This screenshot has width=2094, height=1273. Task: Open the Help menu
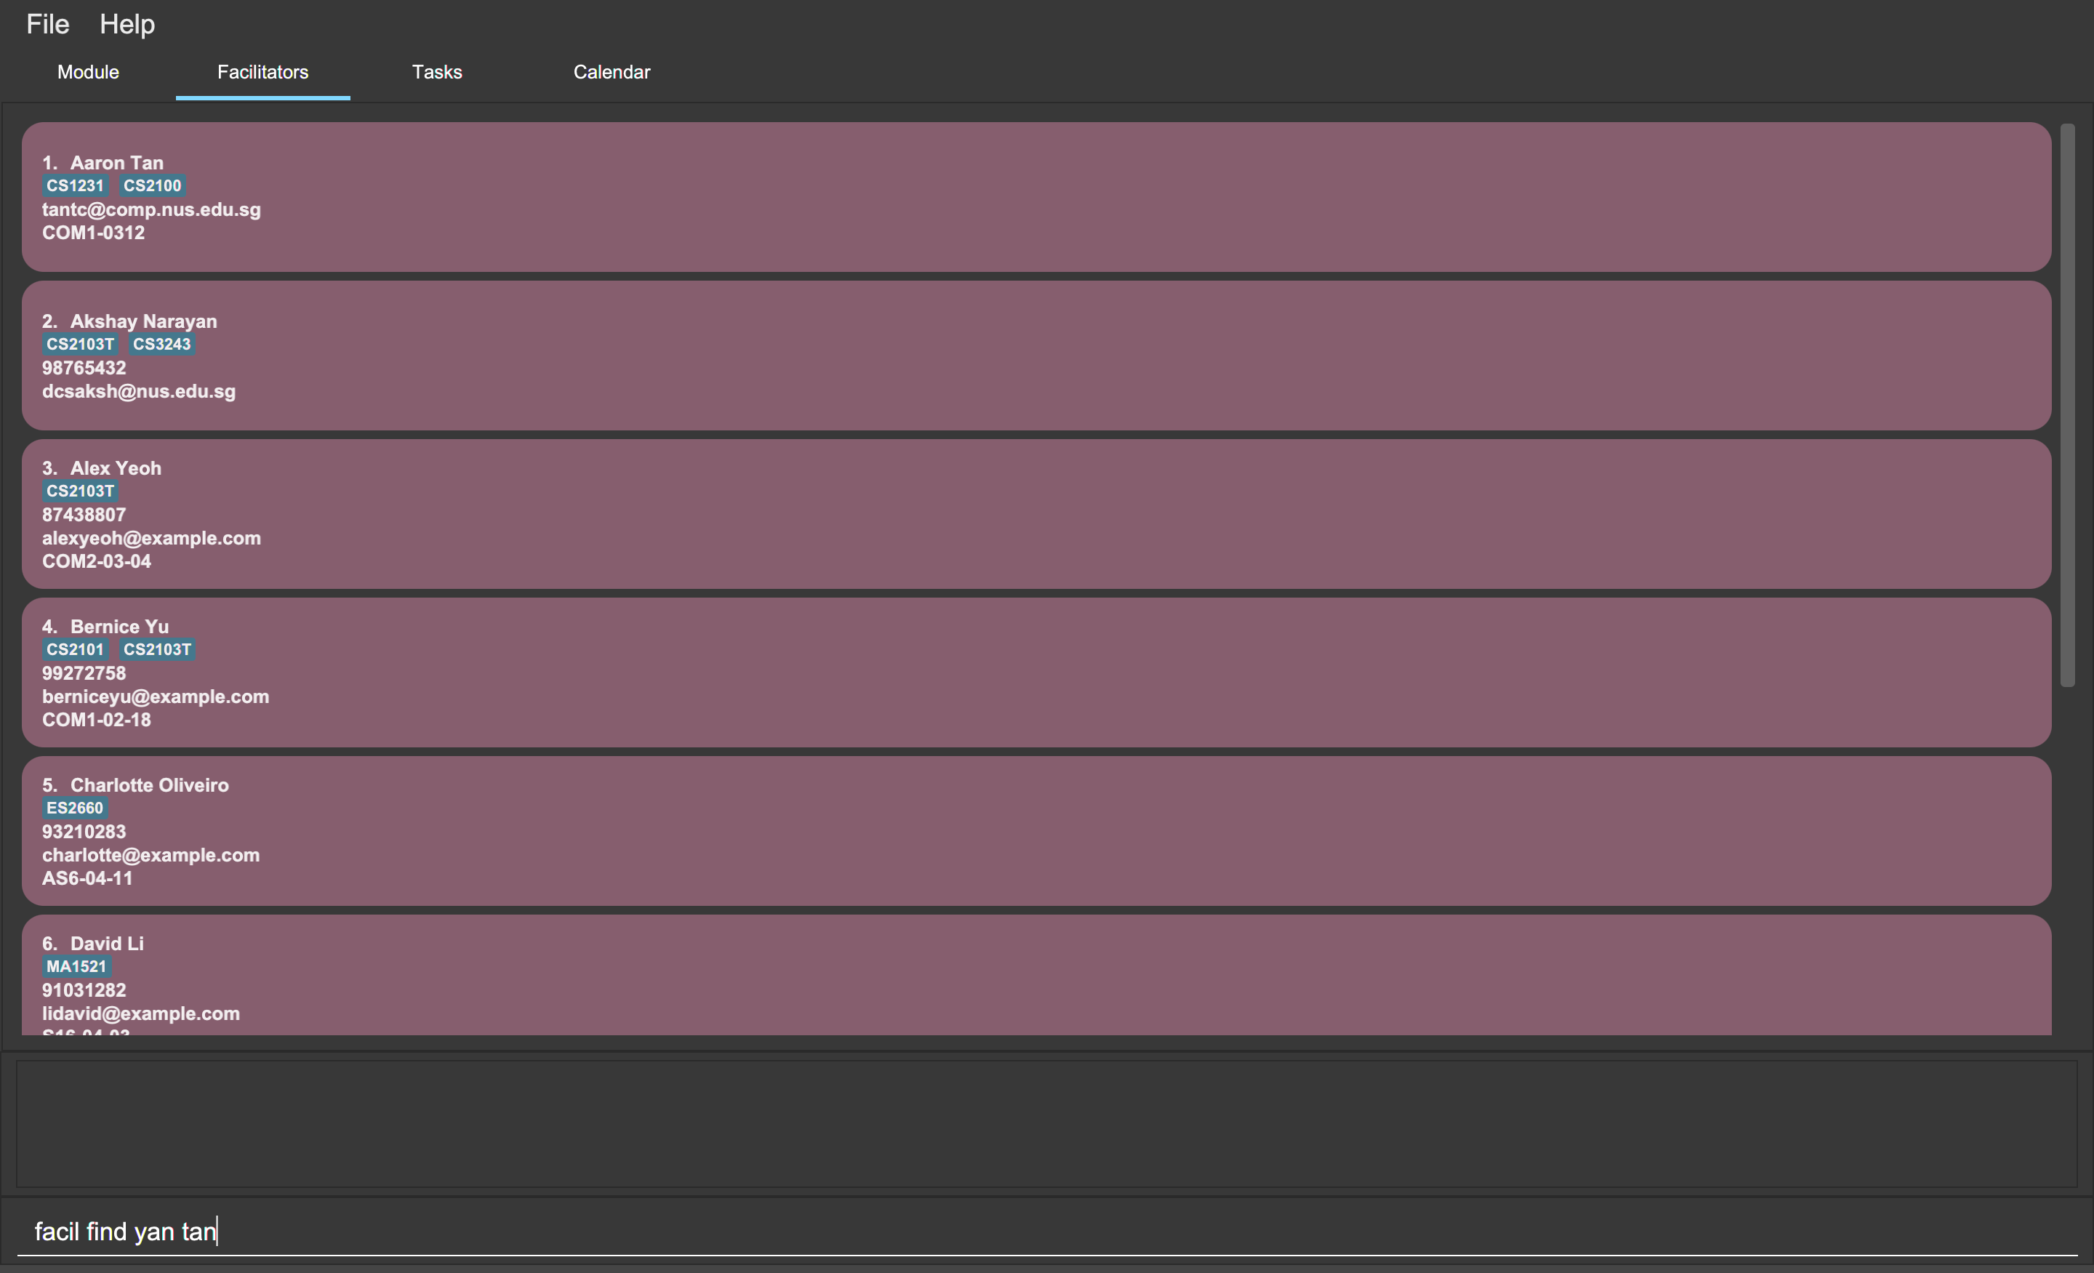[127, 24]
